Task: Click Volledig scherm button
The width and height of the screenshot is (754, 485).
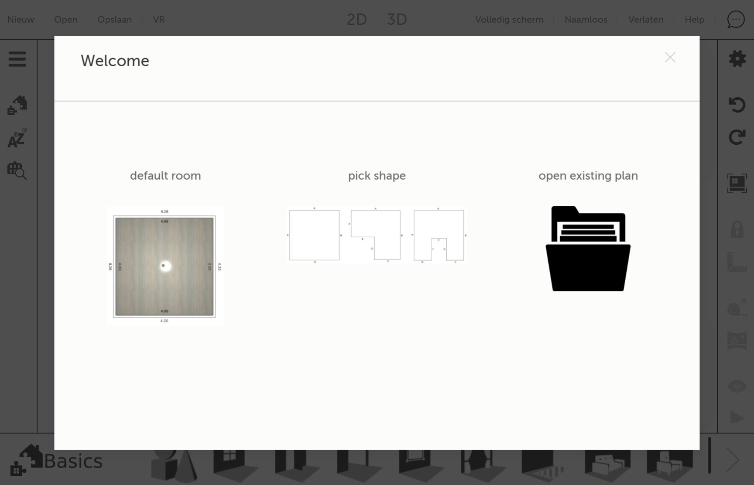Action: (x=509, y=20)
